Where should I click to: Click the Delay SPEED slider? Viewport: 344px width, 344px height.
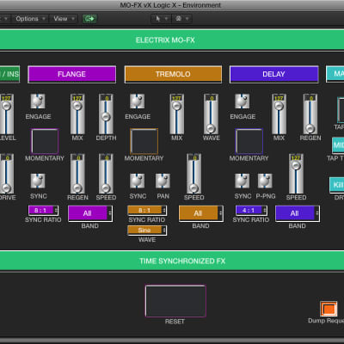(296, 174)
